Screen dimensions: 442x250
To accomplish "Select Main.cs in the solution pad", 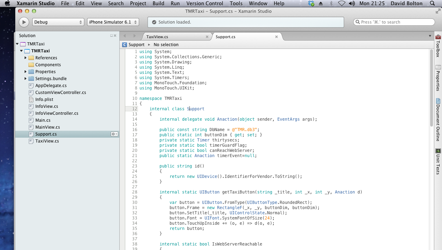I will tap(43, 120).
